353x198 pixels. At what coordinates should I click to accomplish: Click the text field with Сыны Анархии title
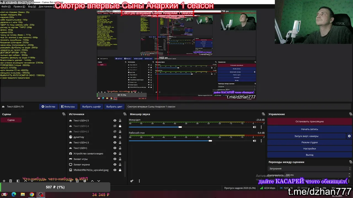pyautogui.click(x=238, y=106)
